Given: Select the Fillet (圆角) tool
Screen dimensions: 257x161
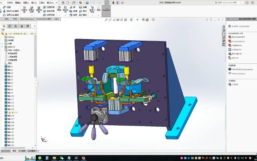Looking at the screenshot, I should [x=59, y=9].
